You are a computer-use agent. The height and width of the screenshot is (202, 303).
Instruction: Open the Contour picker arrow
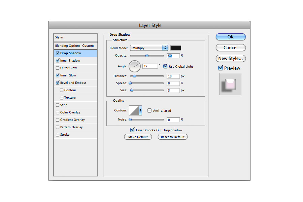140,110
